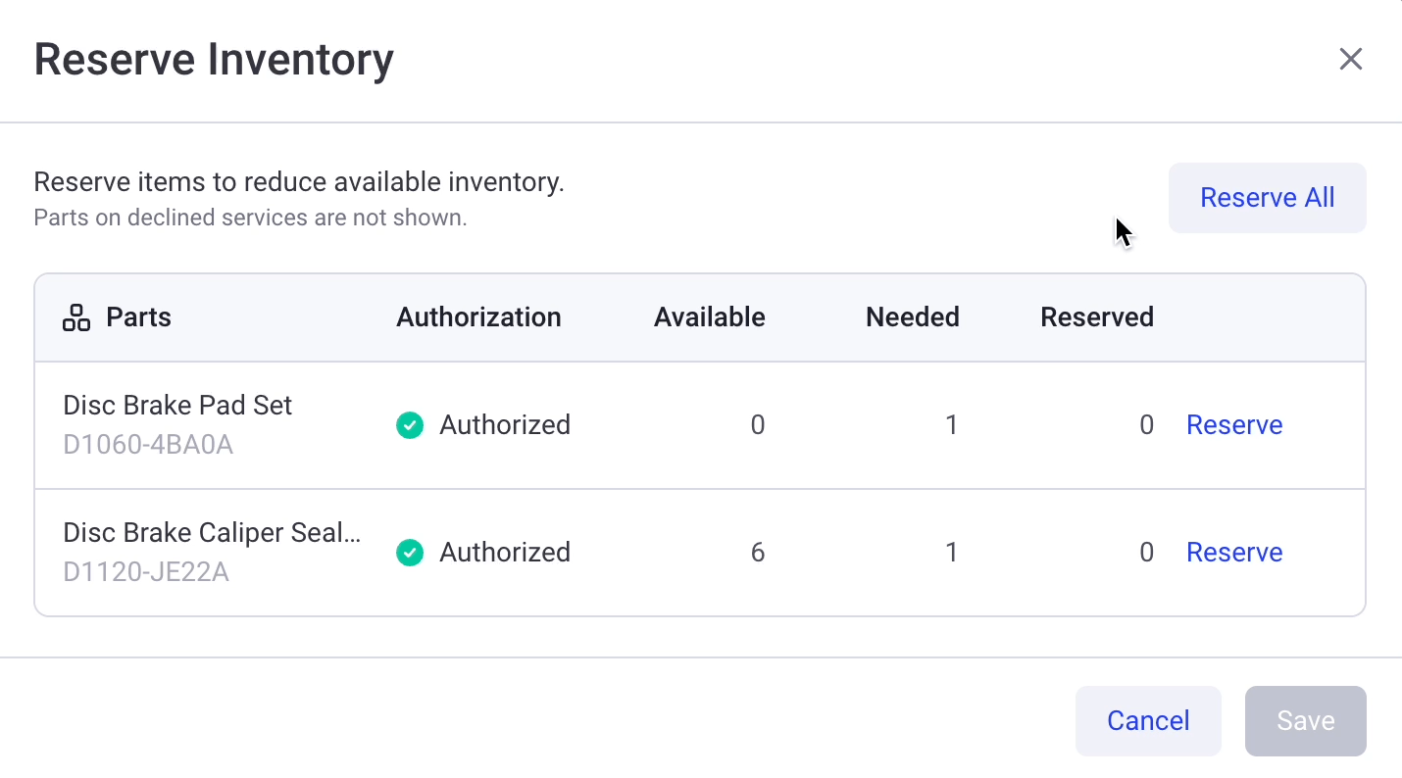This screenshot has height=778, width=1402.
Task: Cancel the inventory reservation
Action: [x=1148, y=720]
